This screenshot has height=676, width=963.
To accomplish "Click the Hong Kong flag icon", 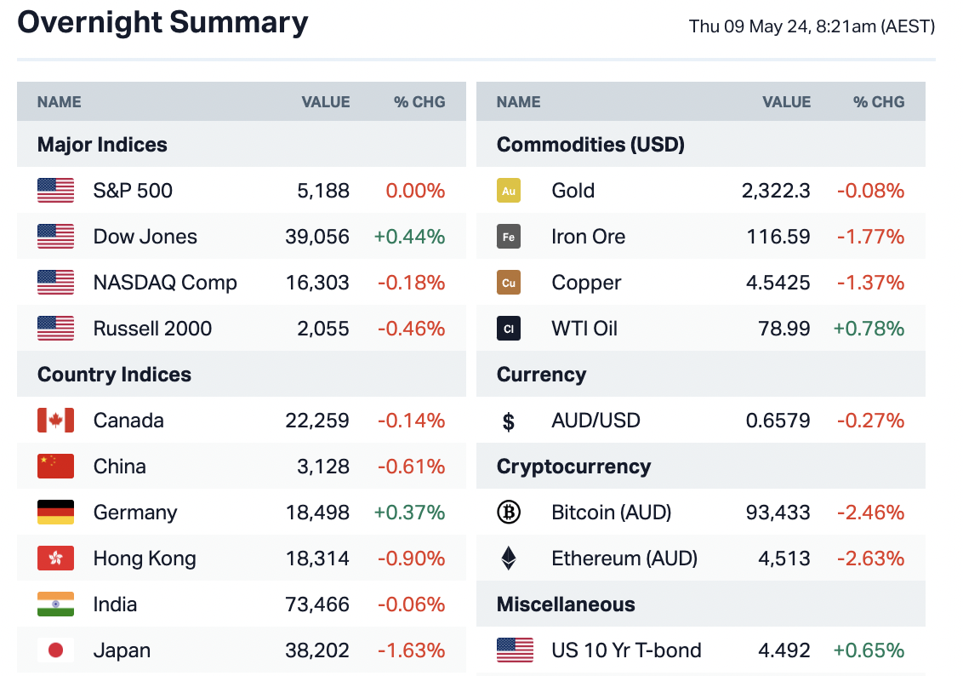I will click(x=56, y=559).
